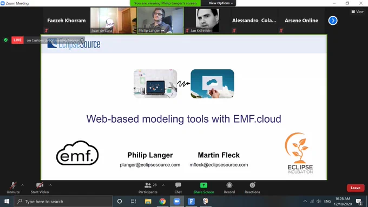The width and height of the screenshot is (368, 207).
Task: Open the blue F app in taskbar
Action: [x=191, y=202]
